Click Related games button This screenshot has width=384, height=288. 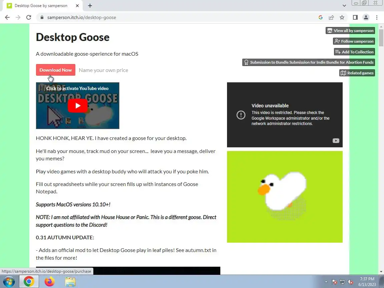tap(357, 73)
